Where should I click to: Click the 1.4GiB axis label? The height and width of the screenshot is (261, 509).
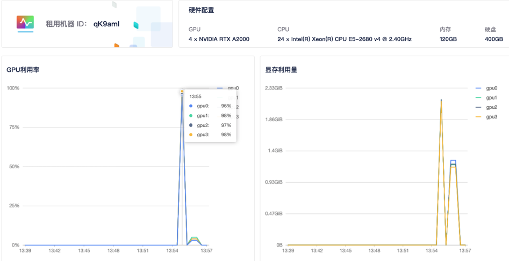click(x=276, y=151)
